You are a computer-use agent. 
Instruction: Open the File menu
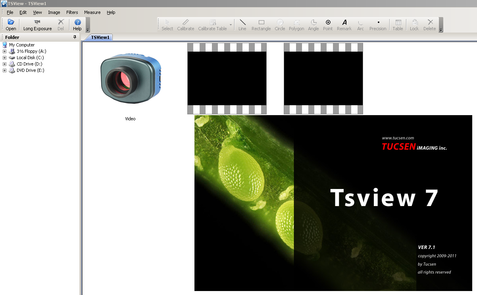click(x=10, y=12)
